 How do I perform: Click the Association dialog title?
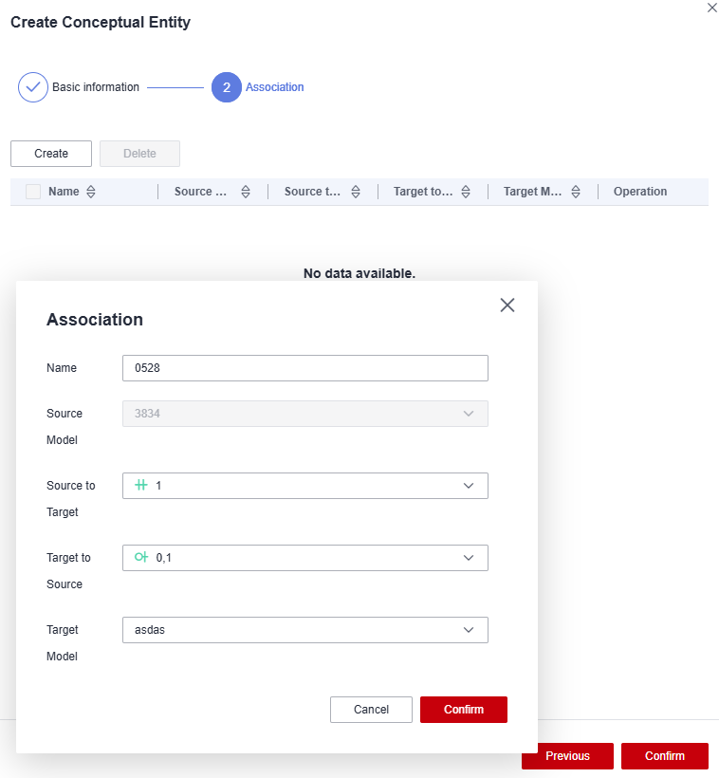point(95,320)
